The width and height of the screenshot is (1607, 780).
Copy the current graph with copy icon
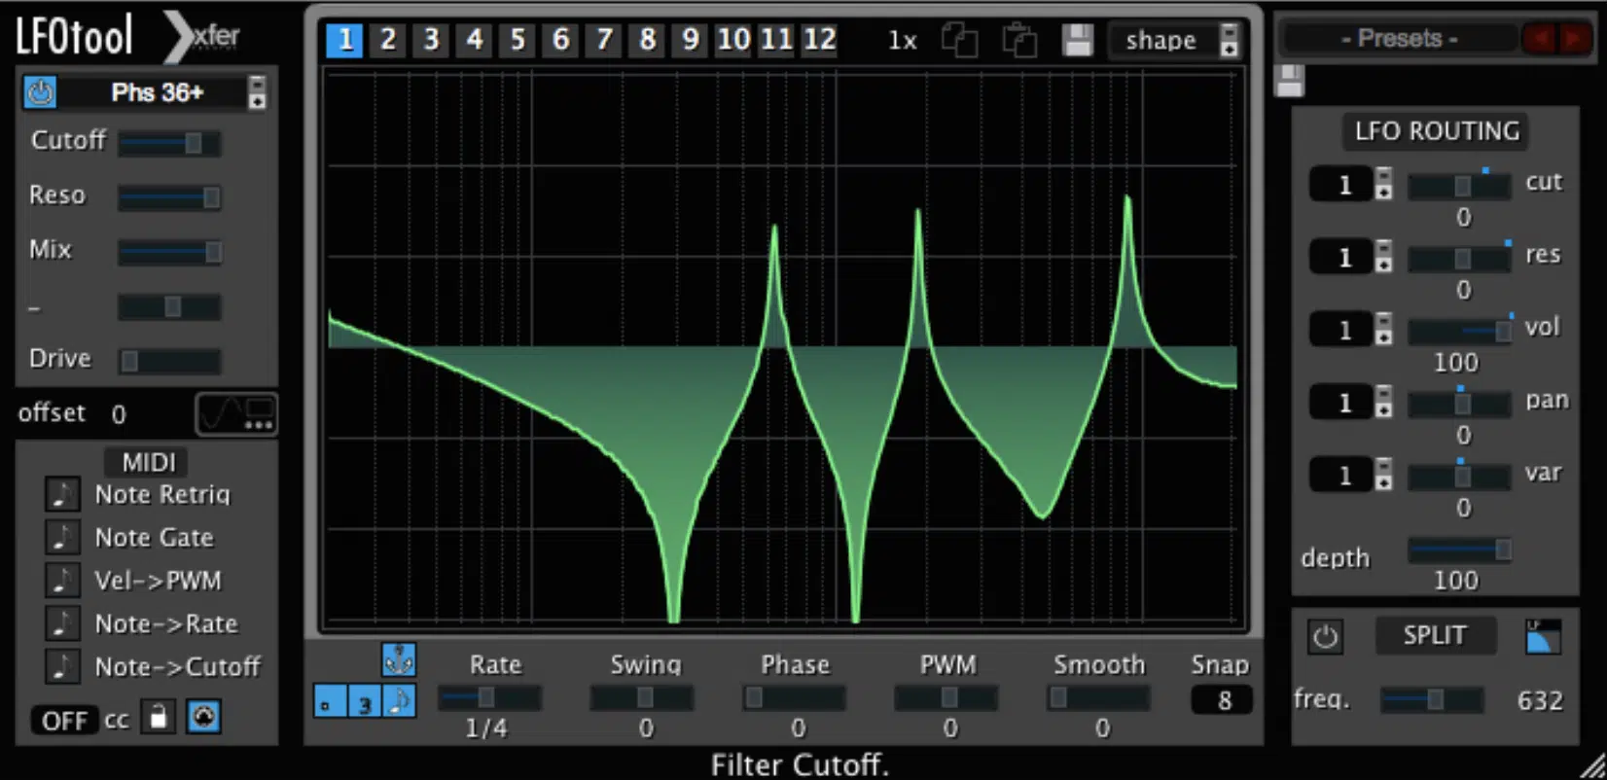959,40
